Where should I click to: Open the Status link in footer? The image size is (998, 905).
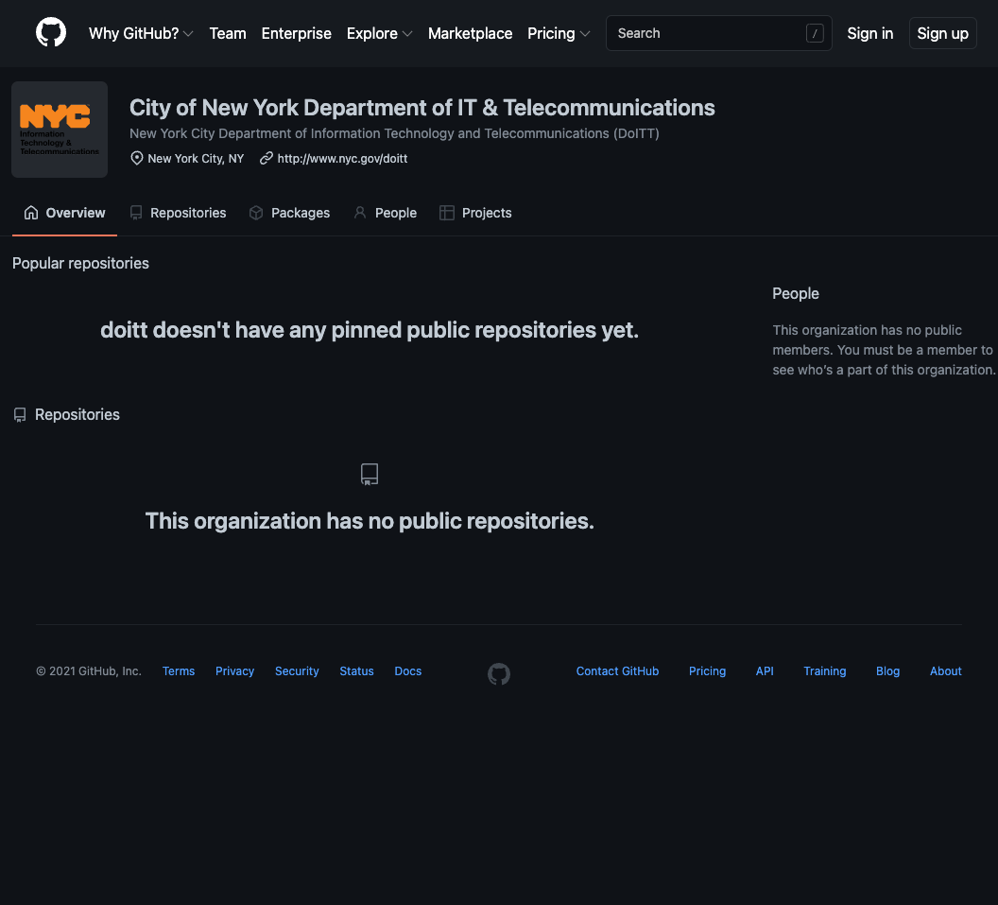point(357,671)
